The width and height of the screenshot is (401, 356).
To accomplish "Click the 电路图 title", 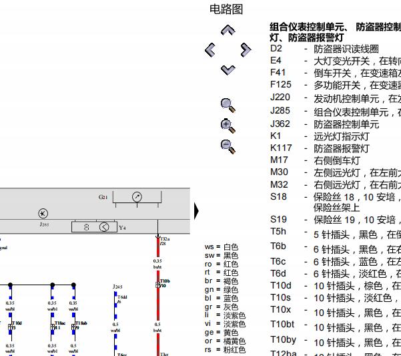I will coord(226,9).
